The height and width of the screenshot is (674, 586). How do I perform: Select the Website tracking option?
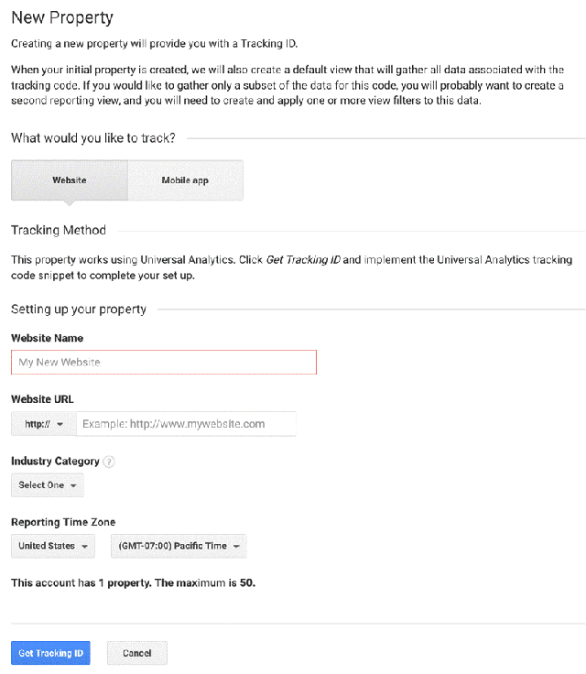[x=70, y=180]
